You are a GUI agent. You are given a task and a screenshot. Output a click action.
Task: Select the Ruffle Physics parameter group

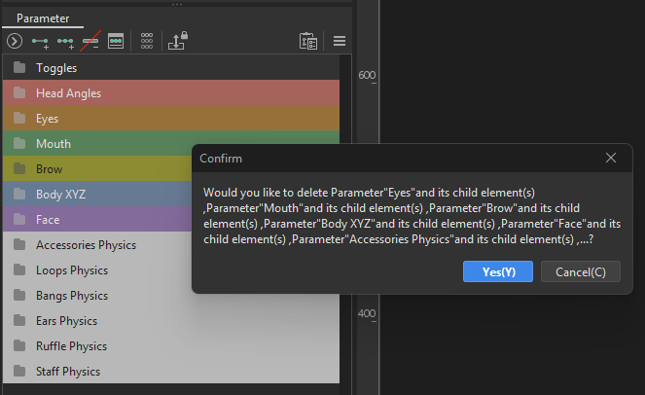tap(71, 346)
